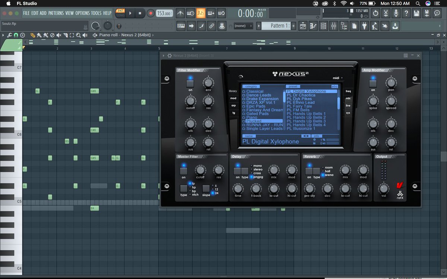
Task: Select the Zoom magnifier tool in piano roll
Action: pos(78,35)
